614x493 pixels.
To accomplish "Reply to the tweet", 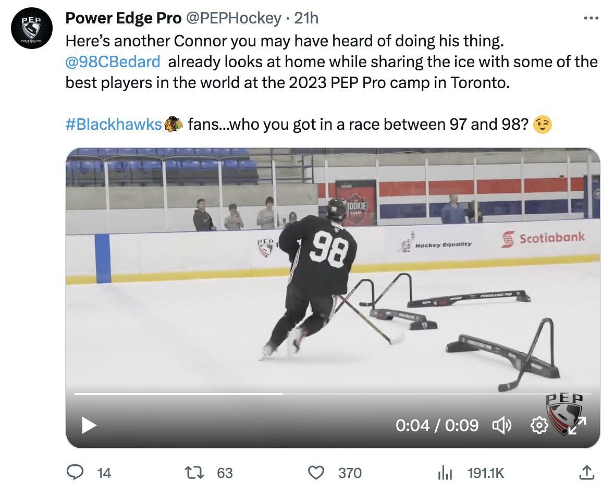I will tap(76, 473).
